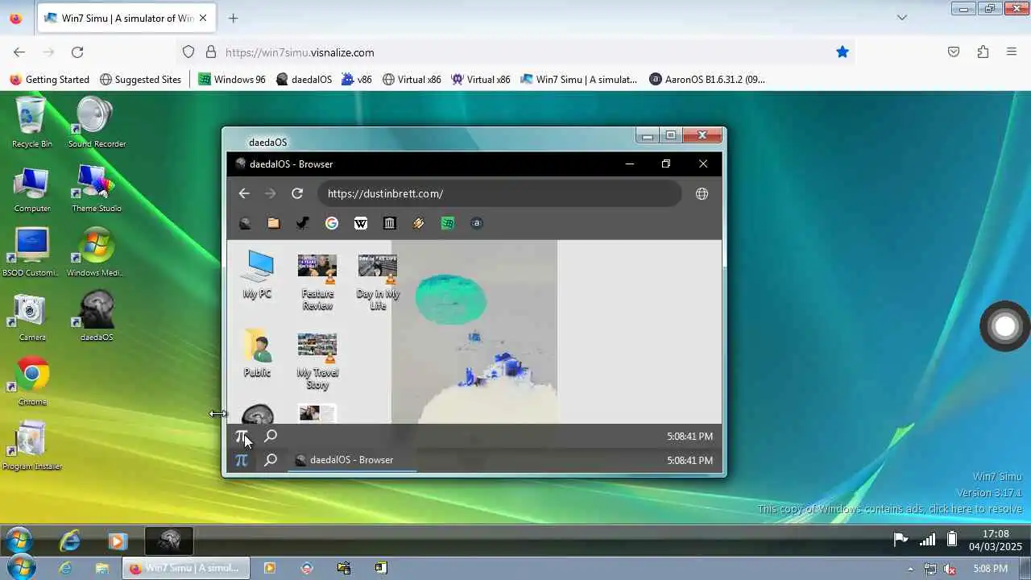Open the Getting Started bookmark
This screenshot has width=1031, height=580.
49,80
